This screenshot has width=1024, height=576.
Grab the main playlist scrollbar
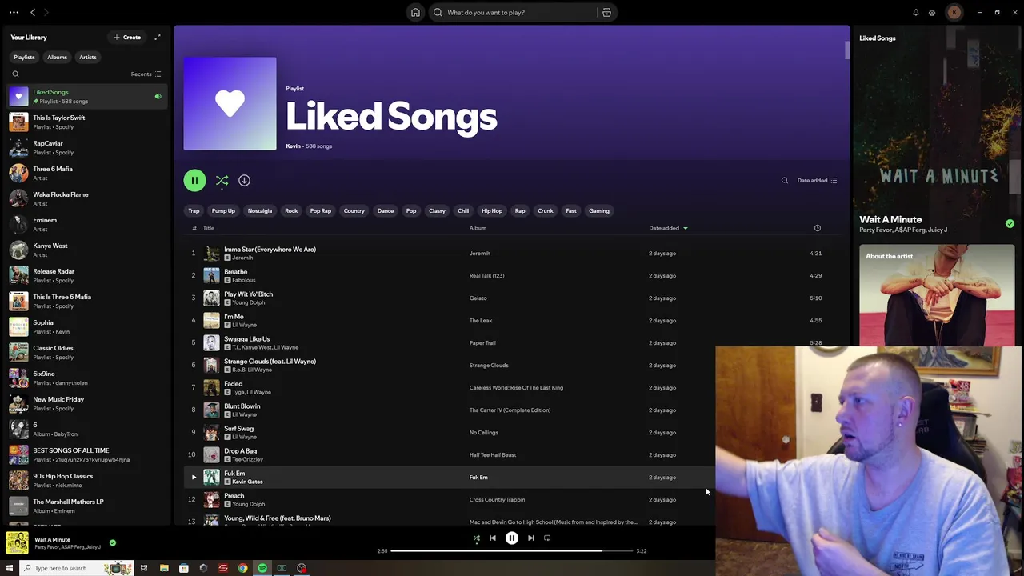(x=846, y=50)
